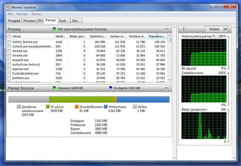The width and height of the screenshot is (241, 166).
Task: Click the Zadeklarowana memory graph
Action: 204,89
